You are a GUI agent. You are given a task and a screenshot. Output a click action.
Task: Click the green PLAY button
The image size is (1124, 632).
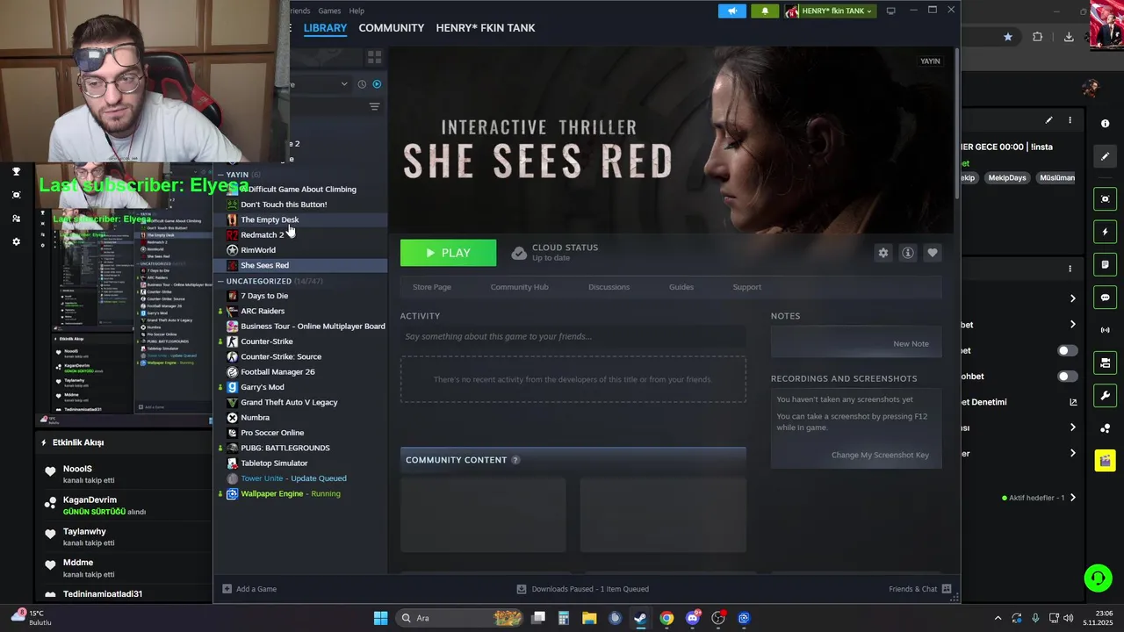click(x=448, y=253)
